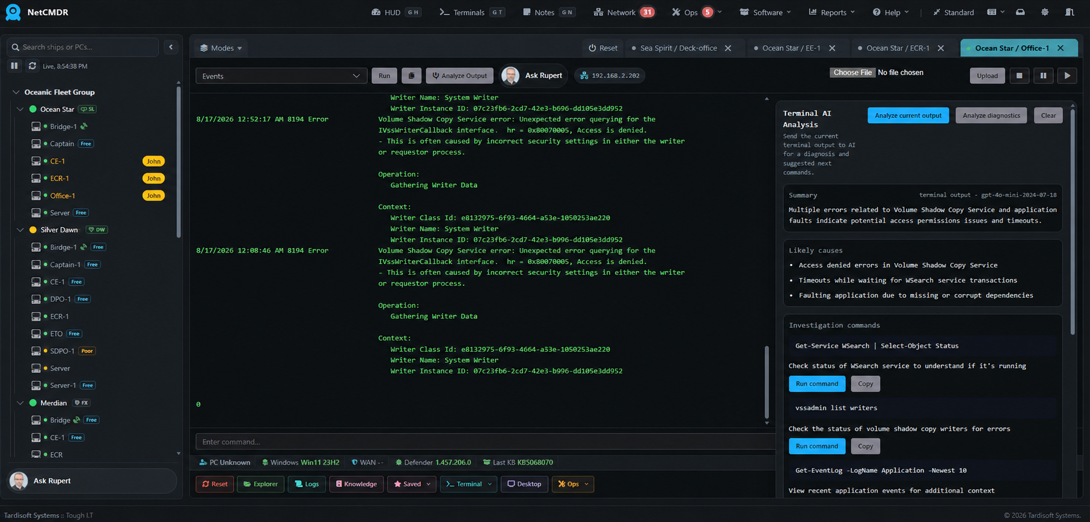Open the layout view icon dropdown
The image size is (1090, 522).
coord(996,12)
